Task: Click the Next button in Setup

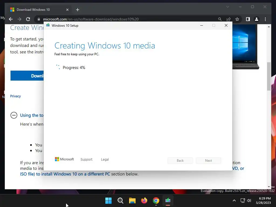Action: click(x=209, y=161)
